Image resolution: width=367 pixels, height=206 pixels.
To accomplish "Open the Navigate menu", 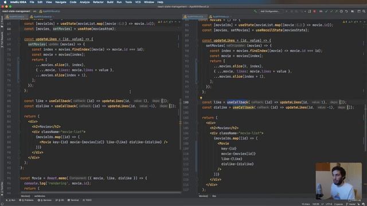I will [x=61, y=2].
